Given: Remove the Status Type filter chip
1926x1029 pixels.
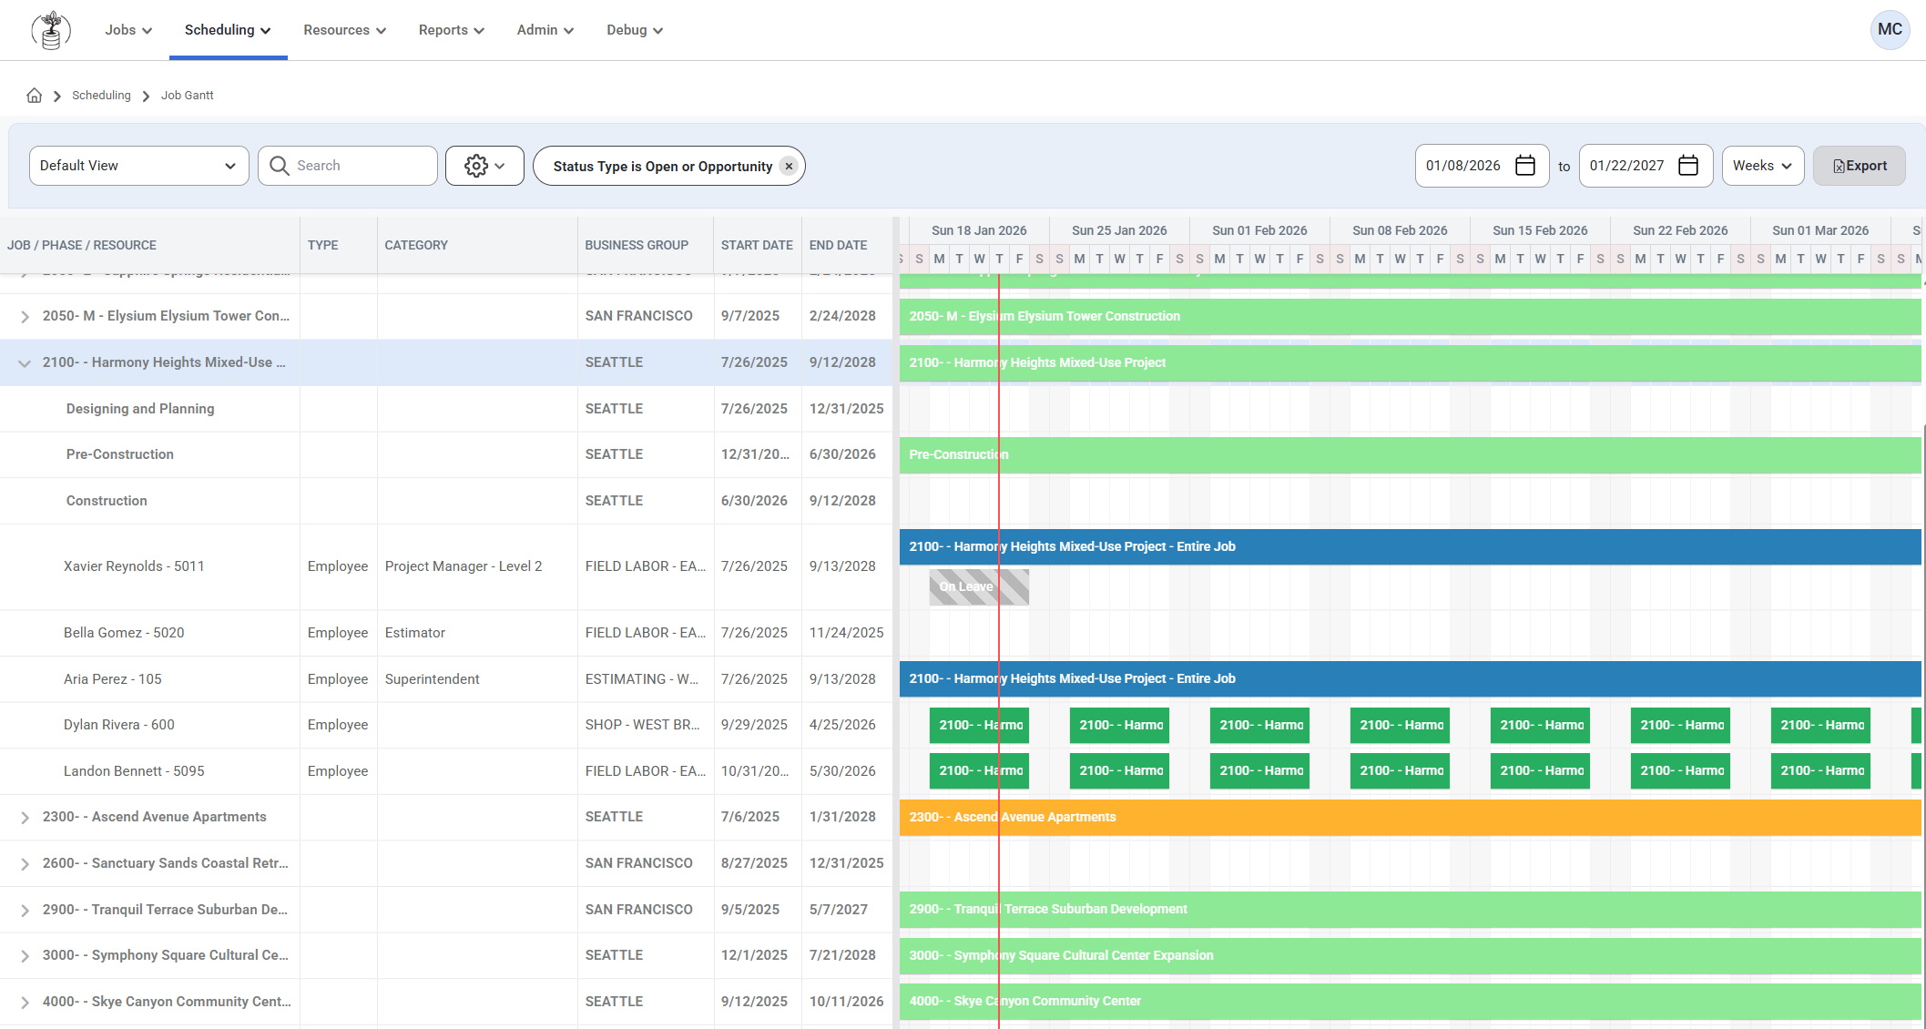Looking at the screenshot, I should click(x=789, y=166).
